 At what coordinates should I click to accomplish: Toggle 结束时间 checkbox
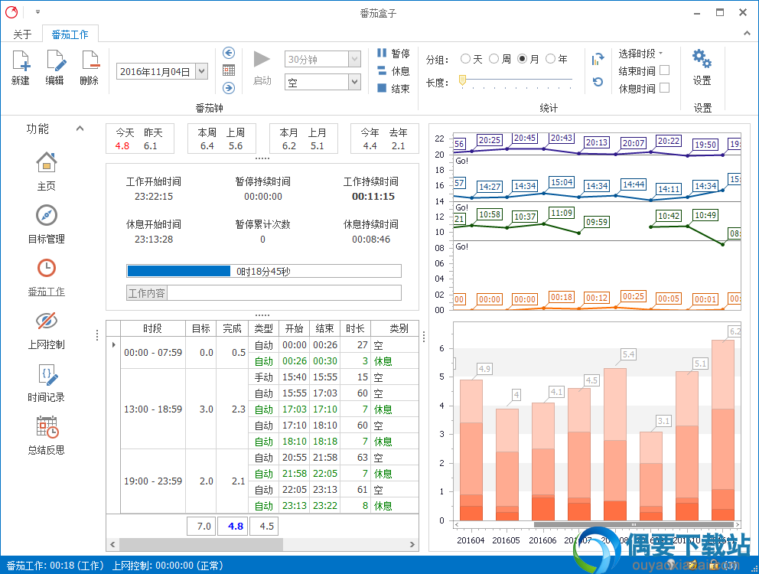[665, 70]
